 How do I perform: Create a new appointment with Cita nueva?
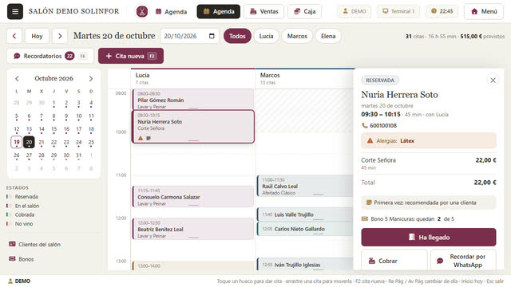click(131, 56)
